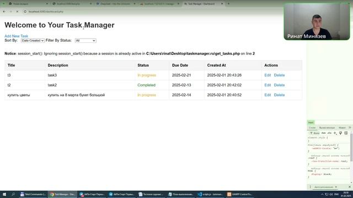Edit the t3 task

pyautogui.click(x=268, y=75)
